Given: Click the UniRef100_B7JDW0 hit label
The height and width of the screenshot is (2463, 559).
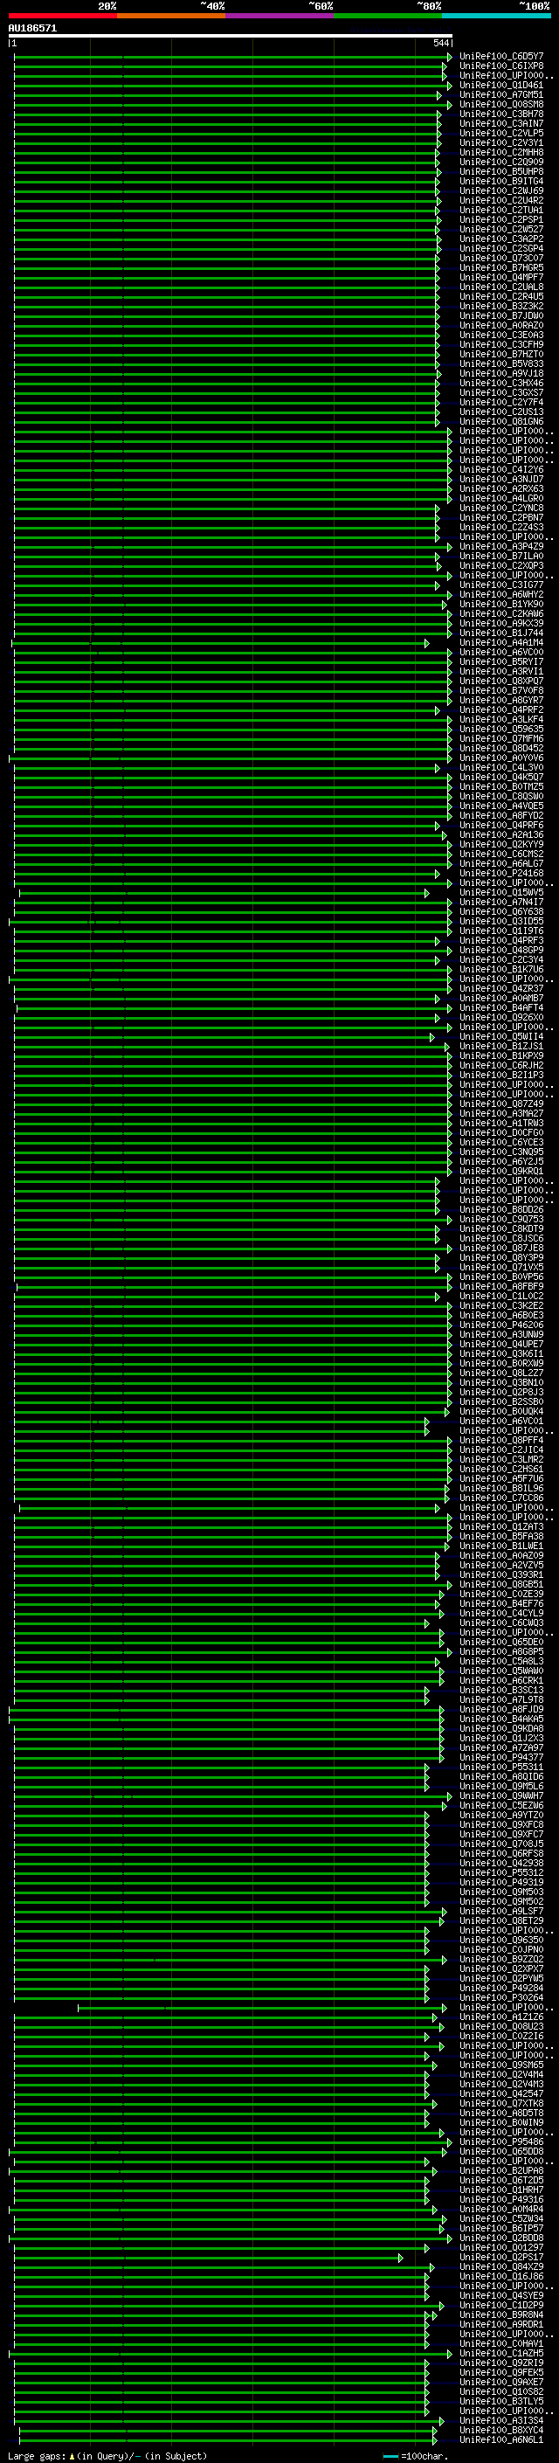Looking at the screenshot, I should (500, 316).
